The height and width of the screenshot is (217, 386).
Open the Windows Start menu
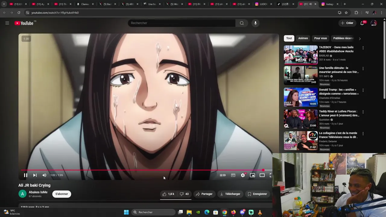pyautogui.click(x=126, y=212)
